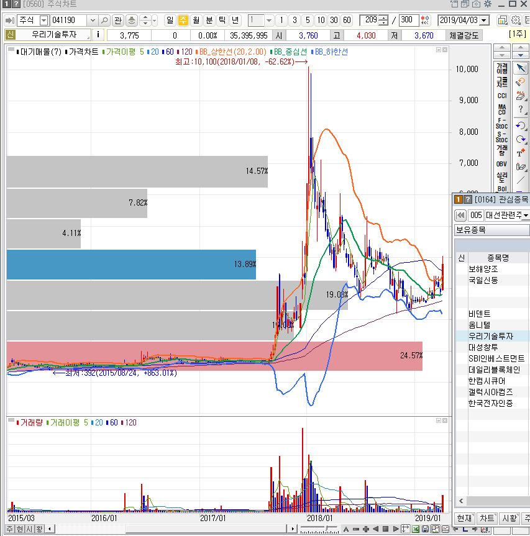Click the play forward triangle icon
Image resolution: width=530 pixels, height=536 pixels.
point(396,529)
